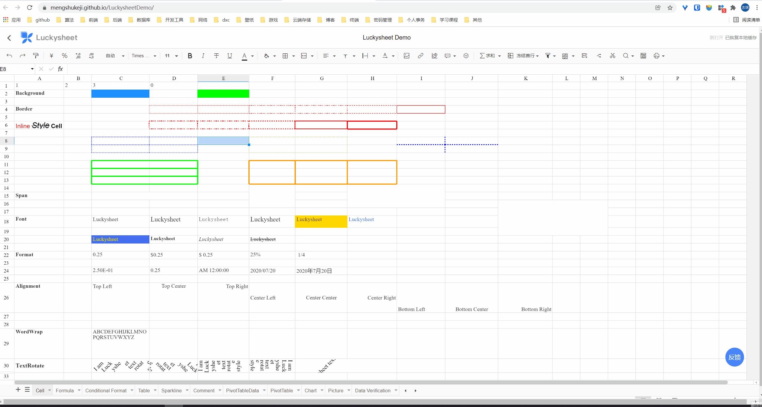
Task: Click the paint format brush icon
Action: 36,56
